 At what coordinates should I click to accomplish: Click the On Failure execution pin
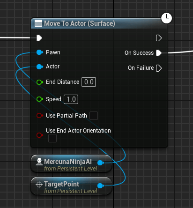point(159,68)
